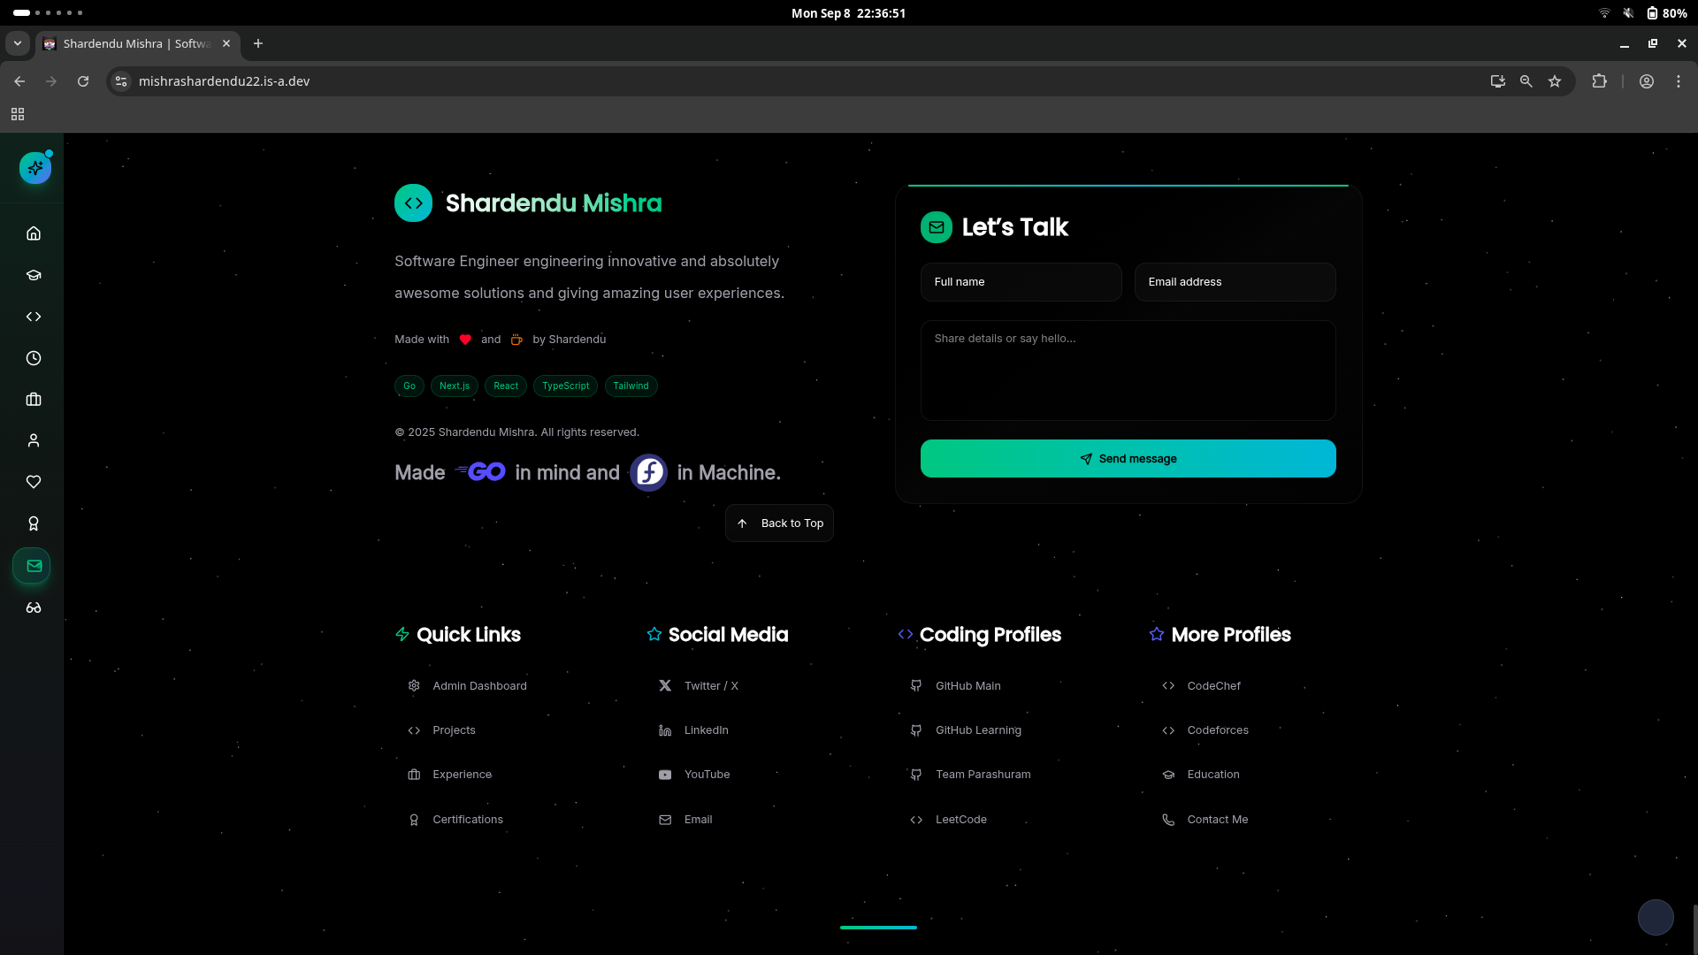Select the code brackets sidebar icon

[x=34, y=317]
